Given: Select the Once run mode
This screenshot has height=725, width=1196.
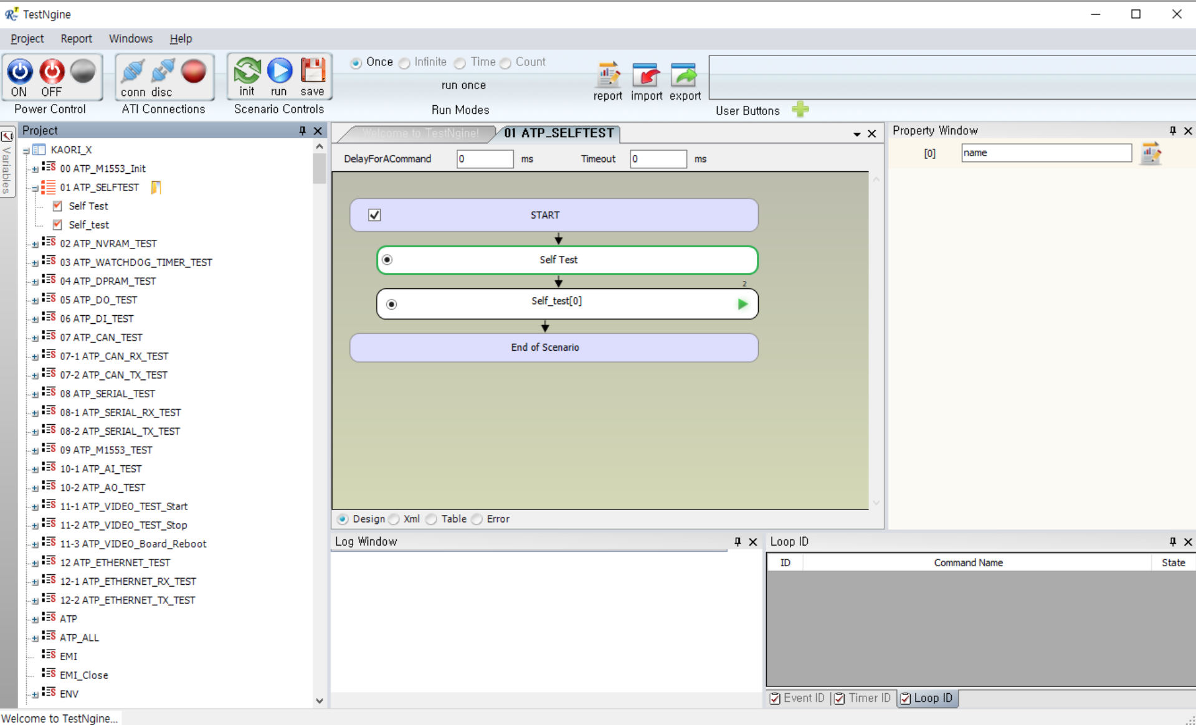Looking at the screenshot, I should coord(356,63).
